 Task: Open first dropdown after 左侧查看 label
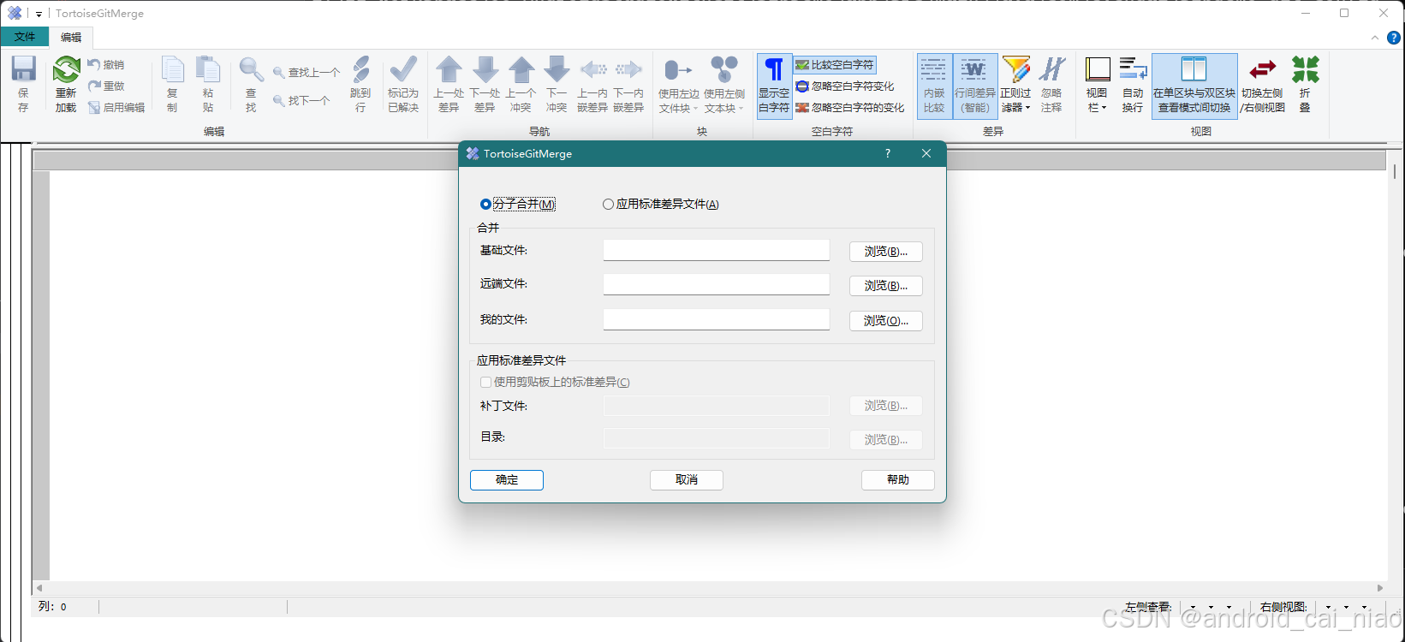(x=1193, y=607)
